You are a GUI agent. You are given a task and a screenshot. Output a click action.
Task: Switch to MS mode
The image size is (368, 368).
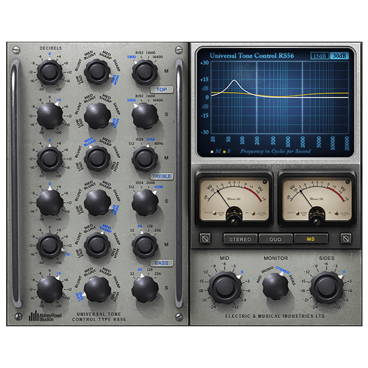click(x=311, y=239)
